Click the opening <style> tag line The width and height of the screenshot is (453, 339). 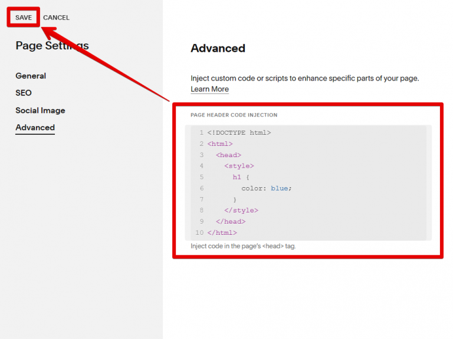(x=239, y=167)
